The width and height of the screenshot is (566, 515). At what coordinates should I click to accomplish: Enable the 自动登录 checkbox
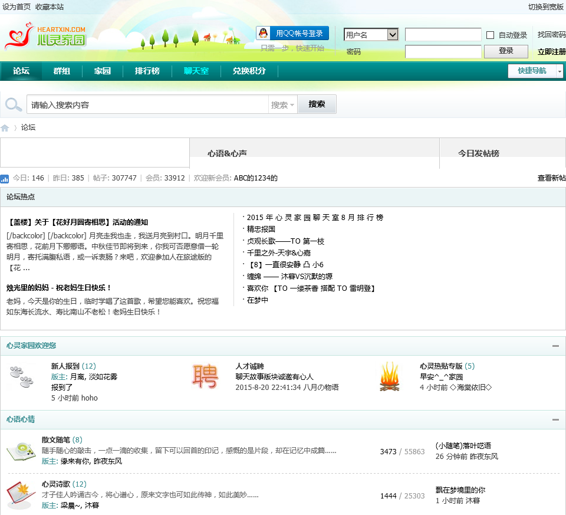pos(490,35)
